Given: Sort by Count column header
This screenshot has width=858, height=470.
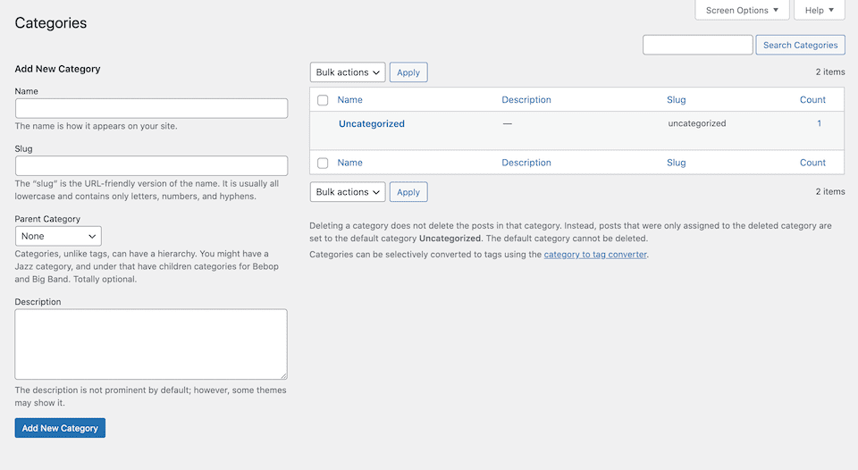Looking at the screenshot, I should point(812,100).
